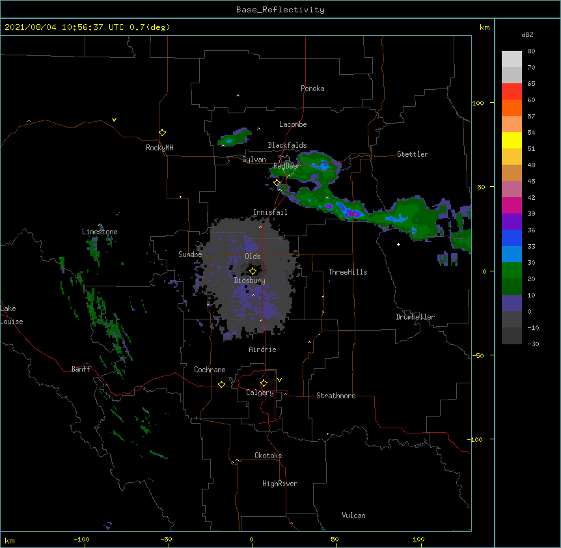The height and width of the screenshot is (548, 561).
Task: Click the 45 value in the dBZ legend
Action: [531, 182]
